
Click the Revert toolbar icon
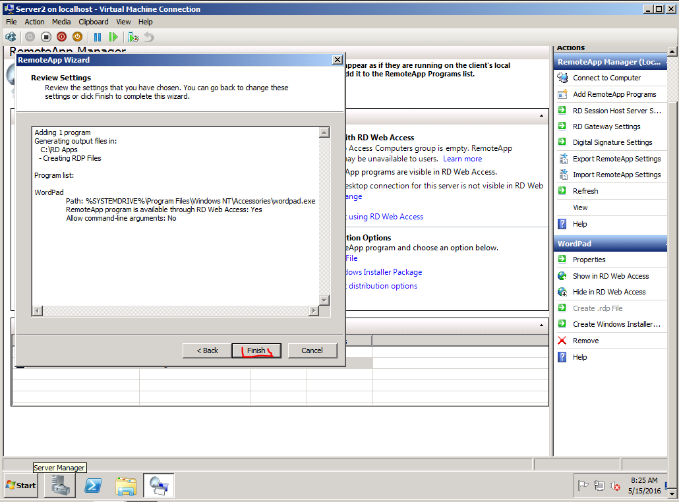coord(149,37)
